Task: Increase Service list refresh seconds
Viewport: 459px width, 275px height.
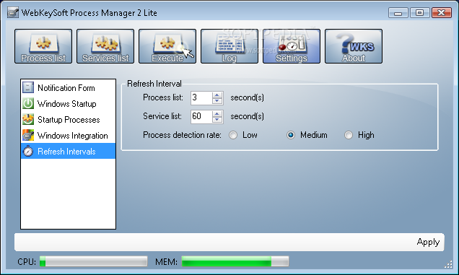Action: (217, 113)
